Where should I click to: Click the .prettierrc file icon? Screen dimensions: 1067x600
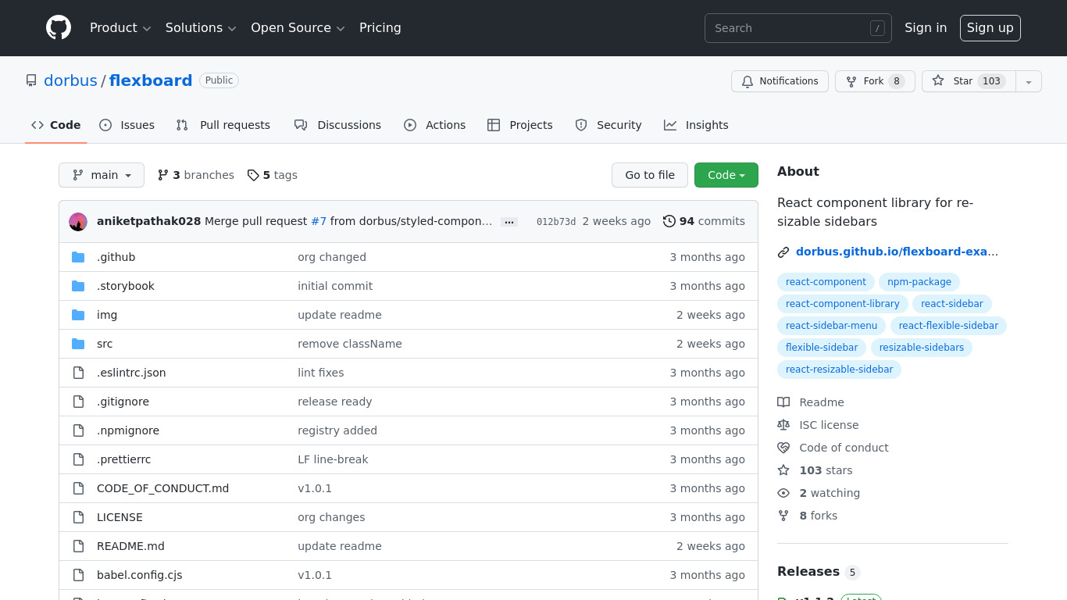[x=78, y=459]
